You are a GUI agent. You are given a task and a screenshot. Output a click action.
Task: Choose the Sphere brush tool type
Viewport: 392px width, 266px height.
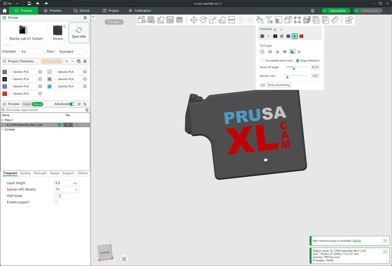tap(270, 52)
